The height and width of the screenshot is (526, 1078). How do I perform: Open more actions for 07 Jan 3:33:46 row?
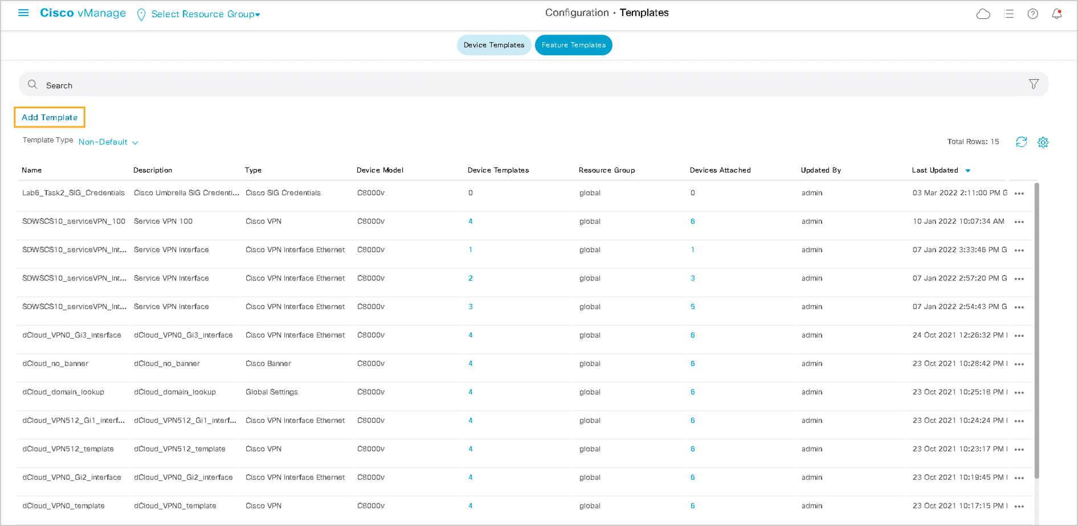click(1019, 250)
